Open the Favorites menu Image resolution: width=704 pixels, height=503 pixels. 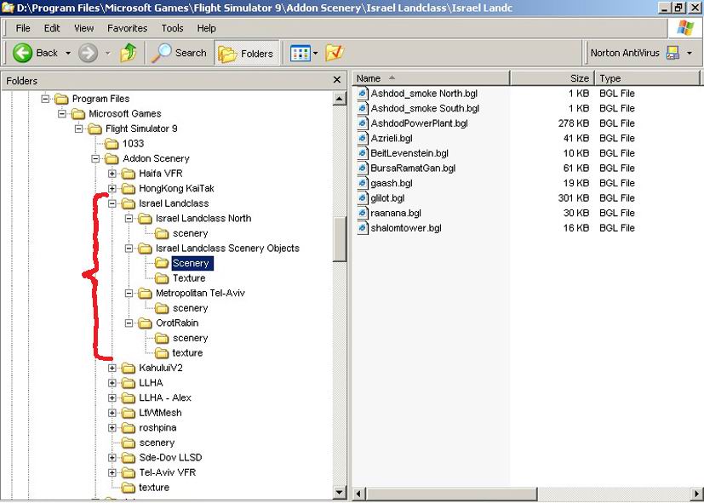click(127, 28)
